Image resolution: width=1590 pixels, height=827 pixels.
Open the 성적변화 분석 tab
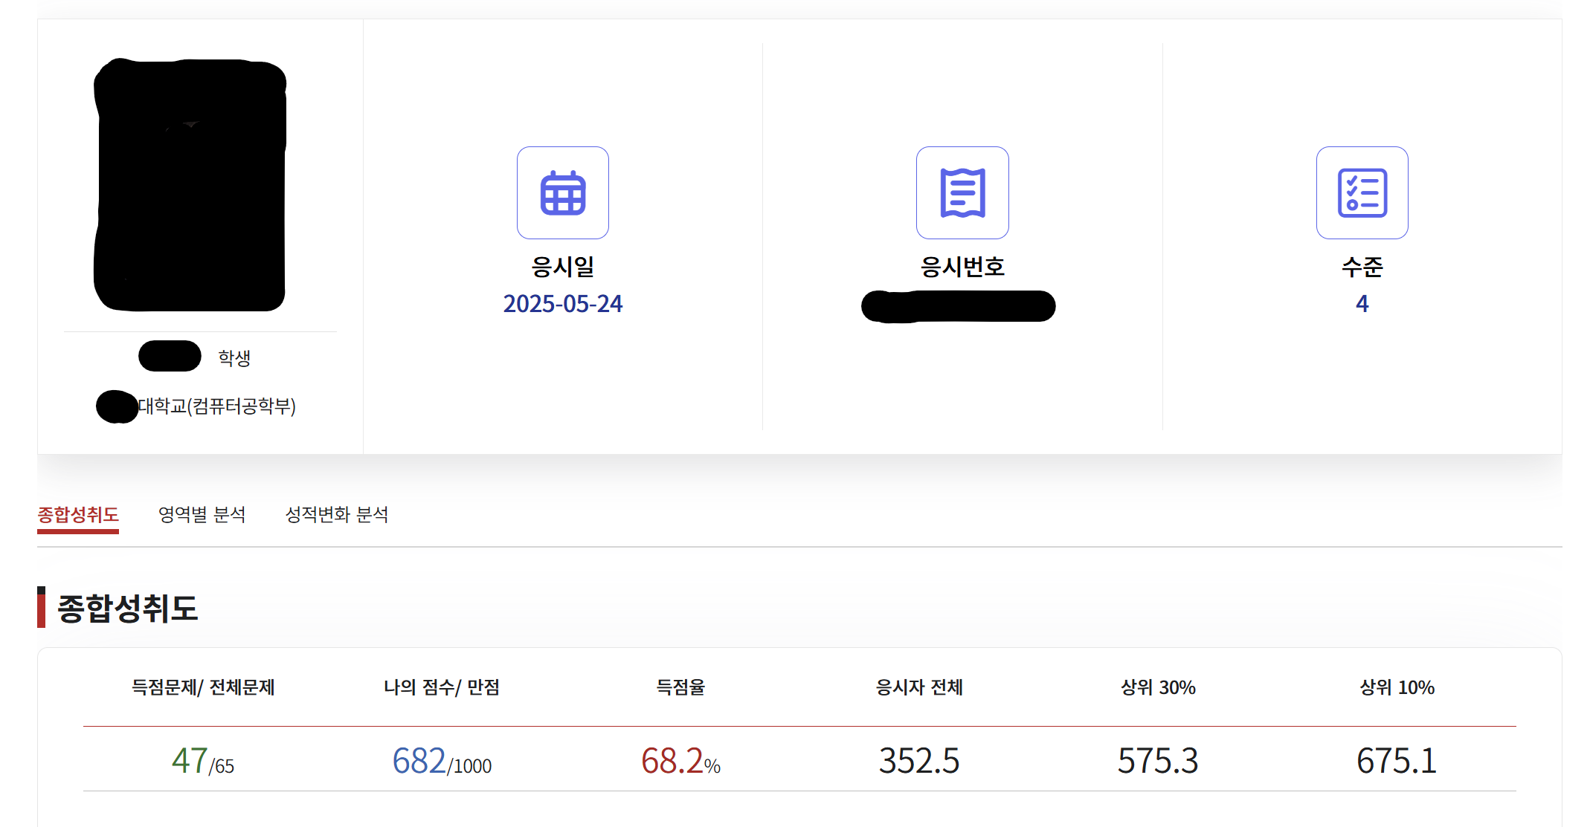(x=338, y=514)
